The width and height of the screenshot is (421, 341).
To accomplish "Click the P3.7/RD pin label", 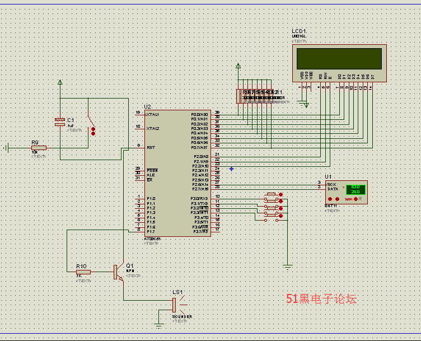I will point(201,232).
